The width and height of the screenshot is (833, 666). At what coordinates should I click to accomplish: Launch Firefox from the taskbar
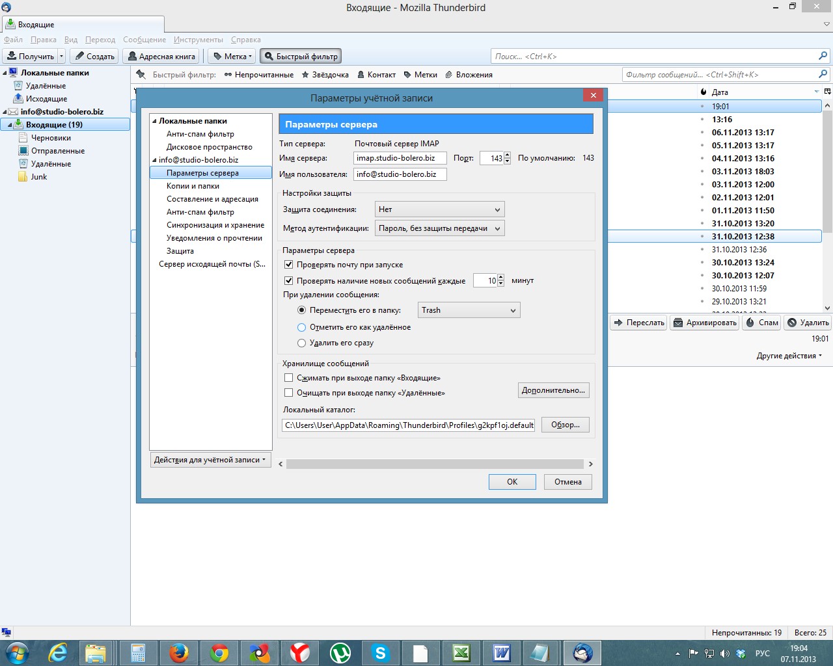tap(178, 652)
